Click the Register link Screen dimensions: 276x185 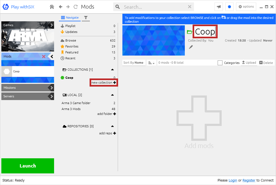pyautogui.click(x=249, y=180)
